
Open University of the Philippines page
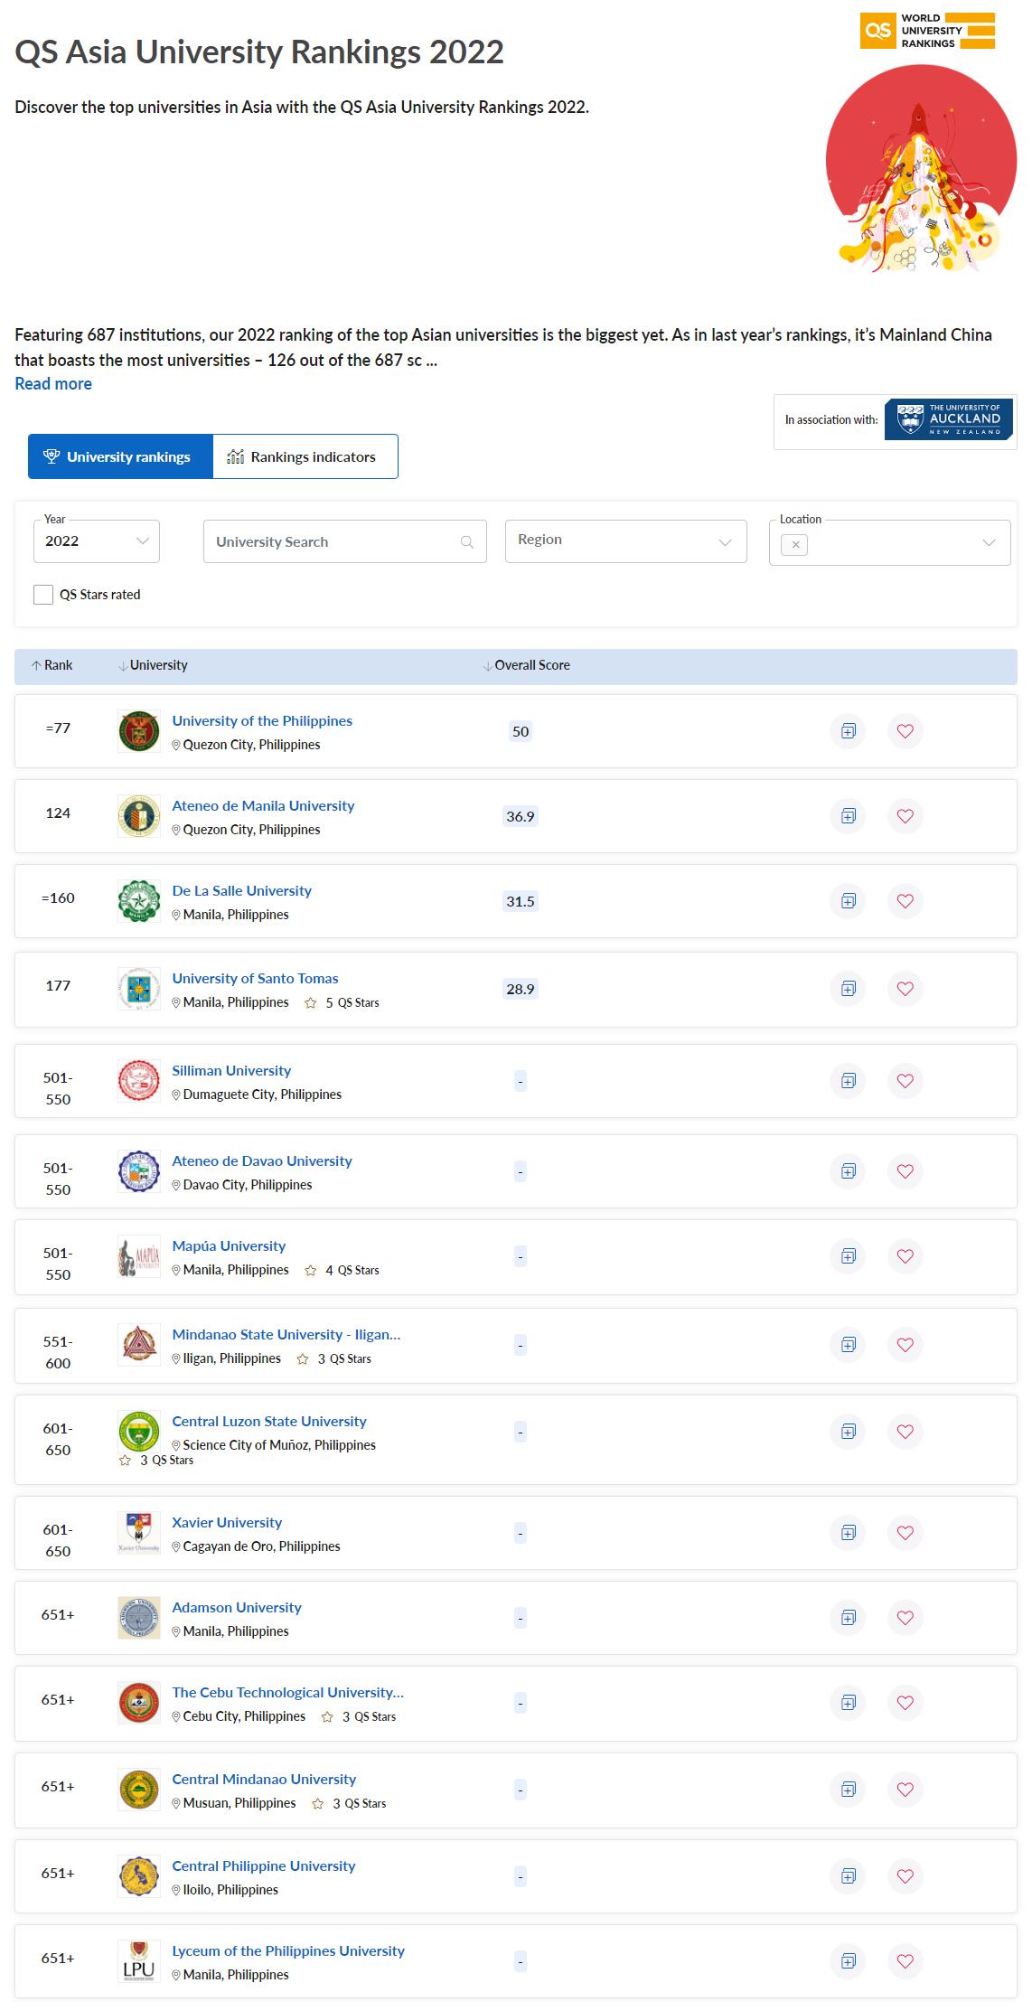click(x=262, y=721)
